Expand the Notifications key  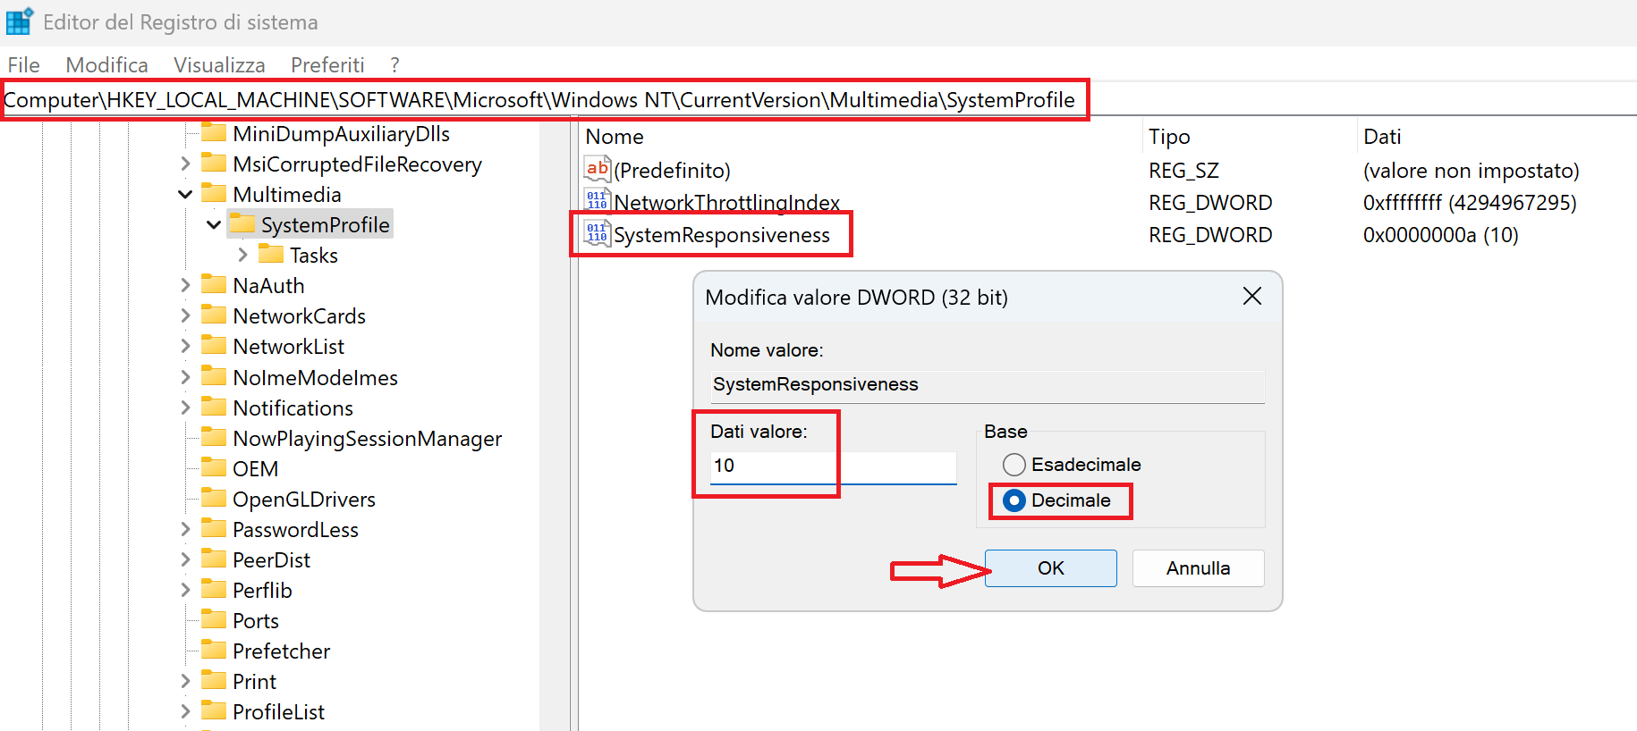pos(185,408)
